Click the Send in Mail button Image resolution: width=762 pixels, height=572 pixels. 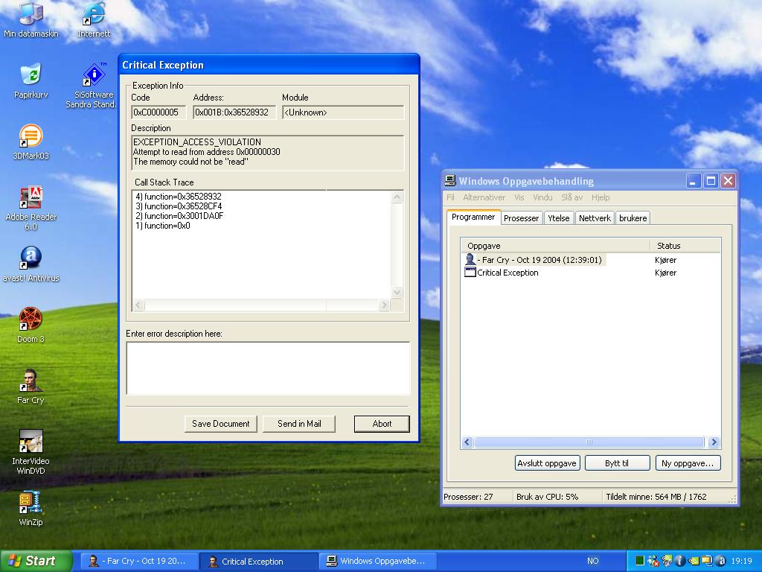pos(299,424)
